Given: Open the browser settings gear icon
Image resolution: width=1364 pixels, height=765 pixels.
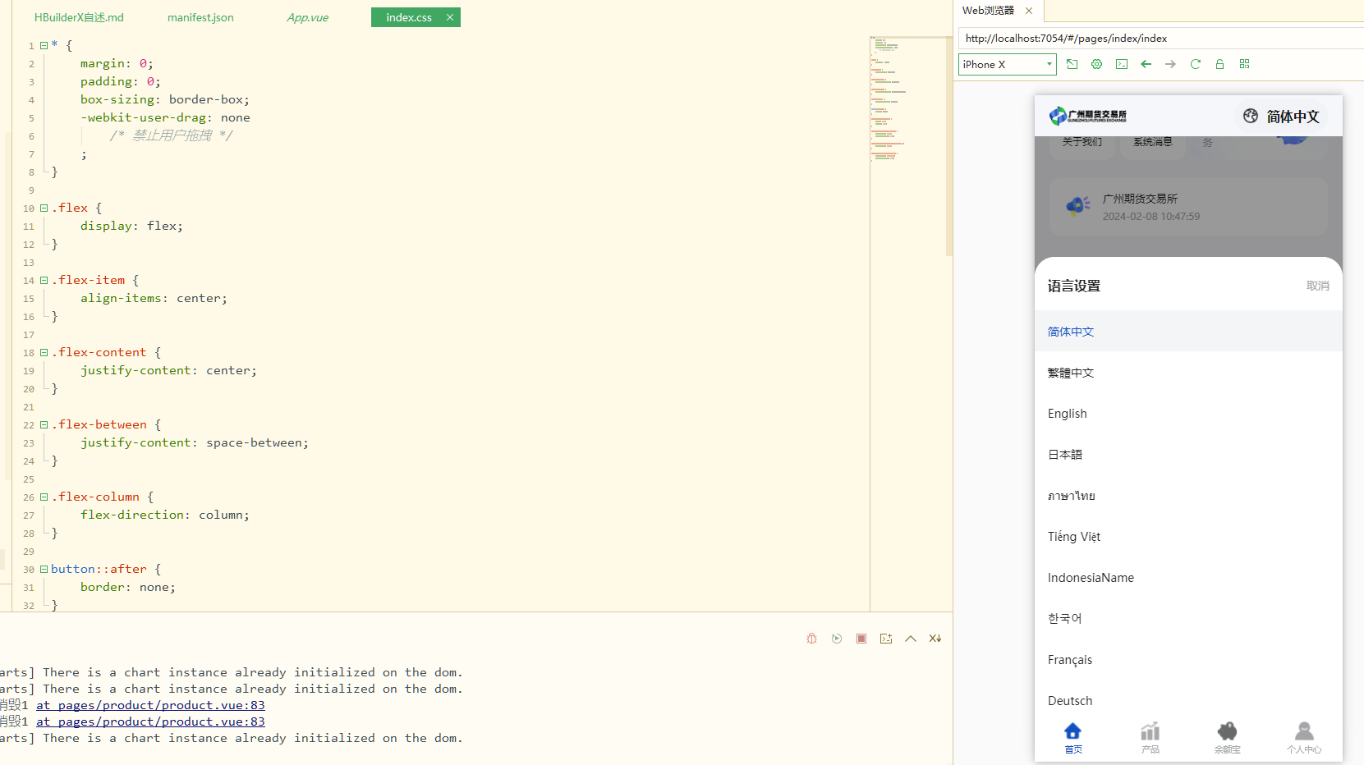Looking at the screenshot, I should [1096, 64].
